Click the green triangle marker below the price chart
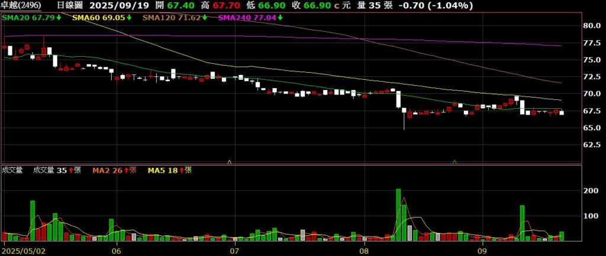The height and width of the screenshot is (256, 606). pyautogui.click(x=454, y=161)
